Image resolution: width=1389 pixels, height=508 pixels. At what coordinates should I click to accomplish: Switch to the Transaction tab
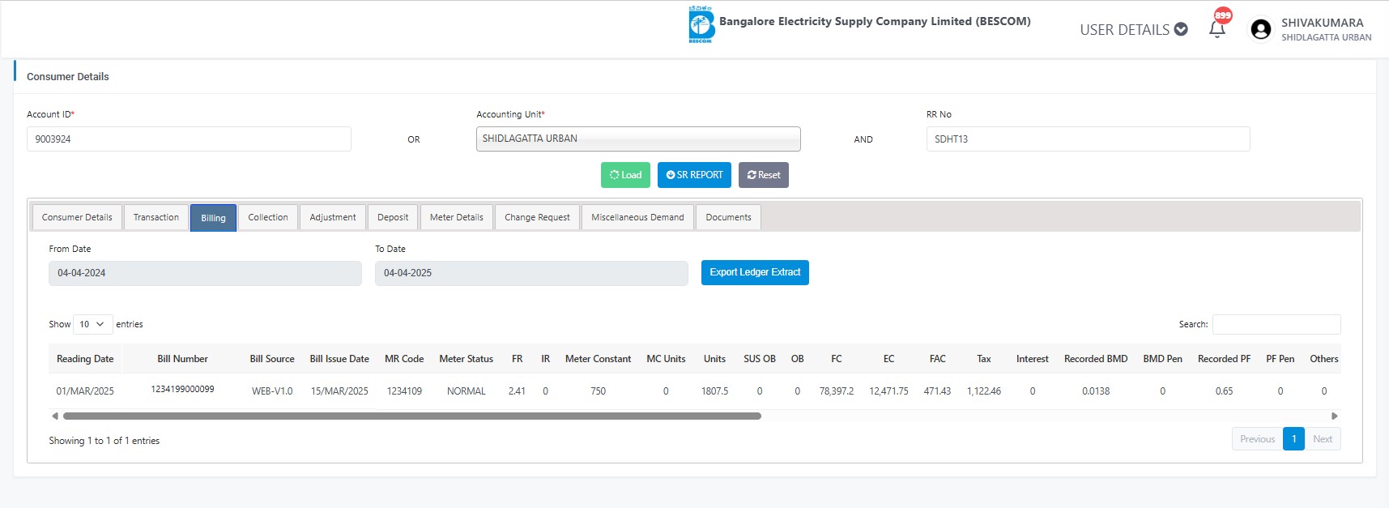[156, 217]
